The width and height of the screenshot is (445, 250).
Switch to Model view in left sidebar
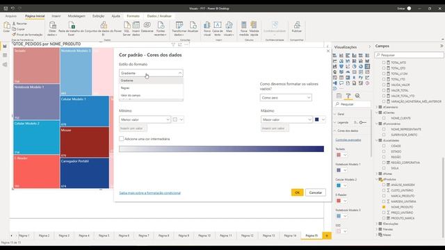tap(5, 65)
